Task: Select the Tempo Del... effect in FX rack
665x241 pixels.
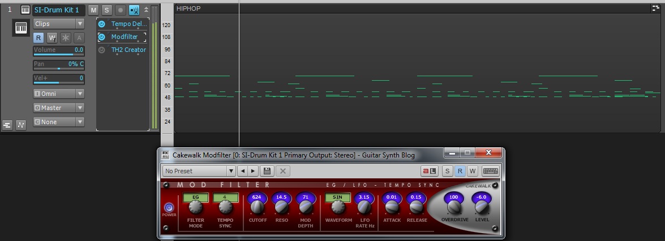Action: pos(129,24)
